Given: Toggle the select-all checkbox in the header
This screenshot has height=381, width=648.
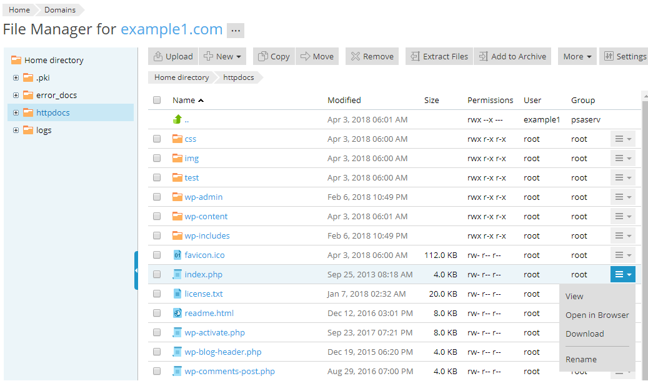Looking at the screenshot, I should pos(157,100).
